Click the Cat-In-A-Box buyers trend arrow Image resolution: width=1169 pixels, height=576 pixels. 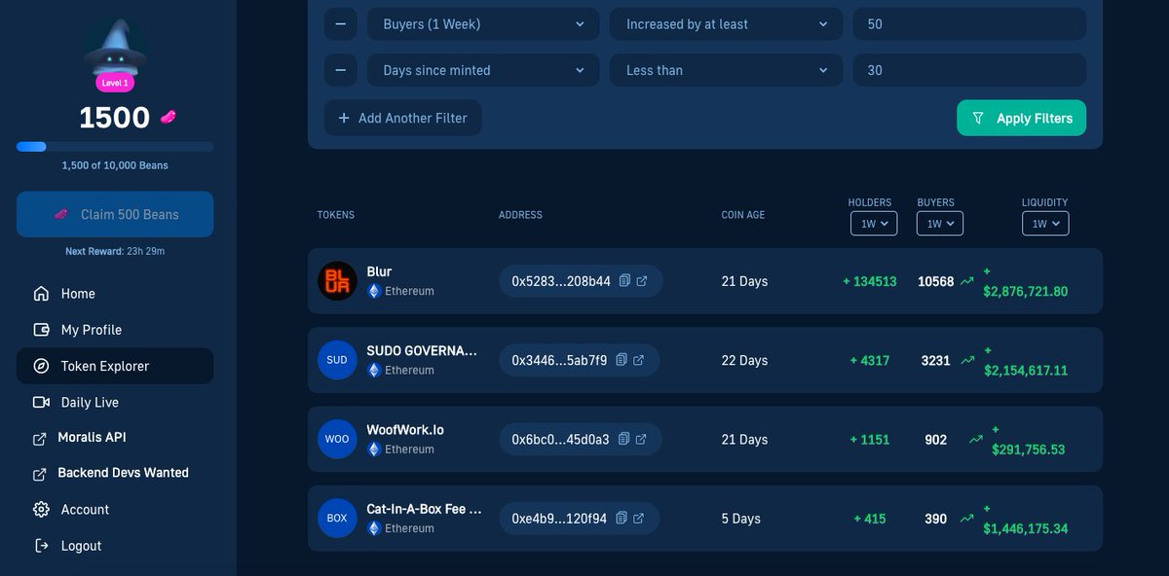tap(966, 519)
